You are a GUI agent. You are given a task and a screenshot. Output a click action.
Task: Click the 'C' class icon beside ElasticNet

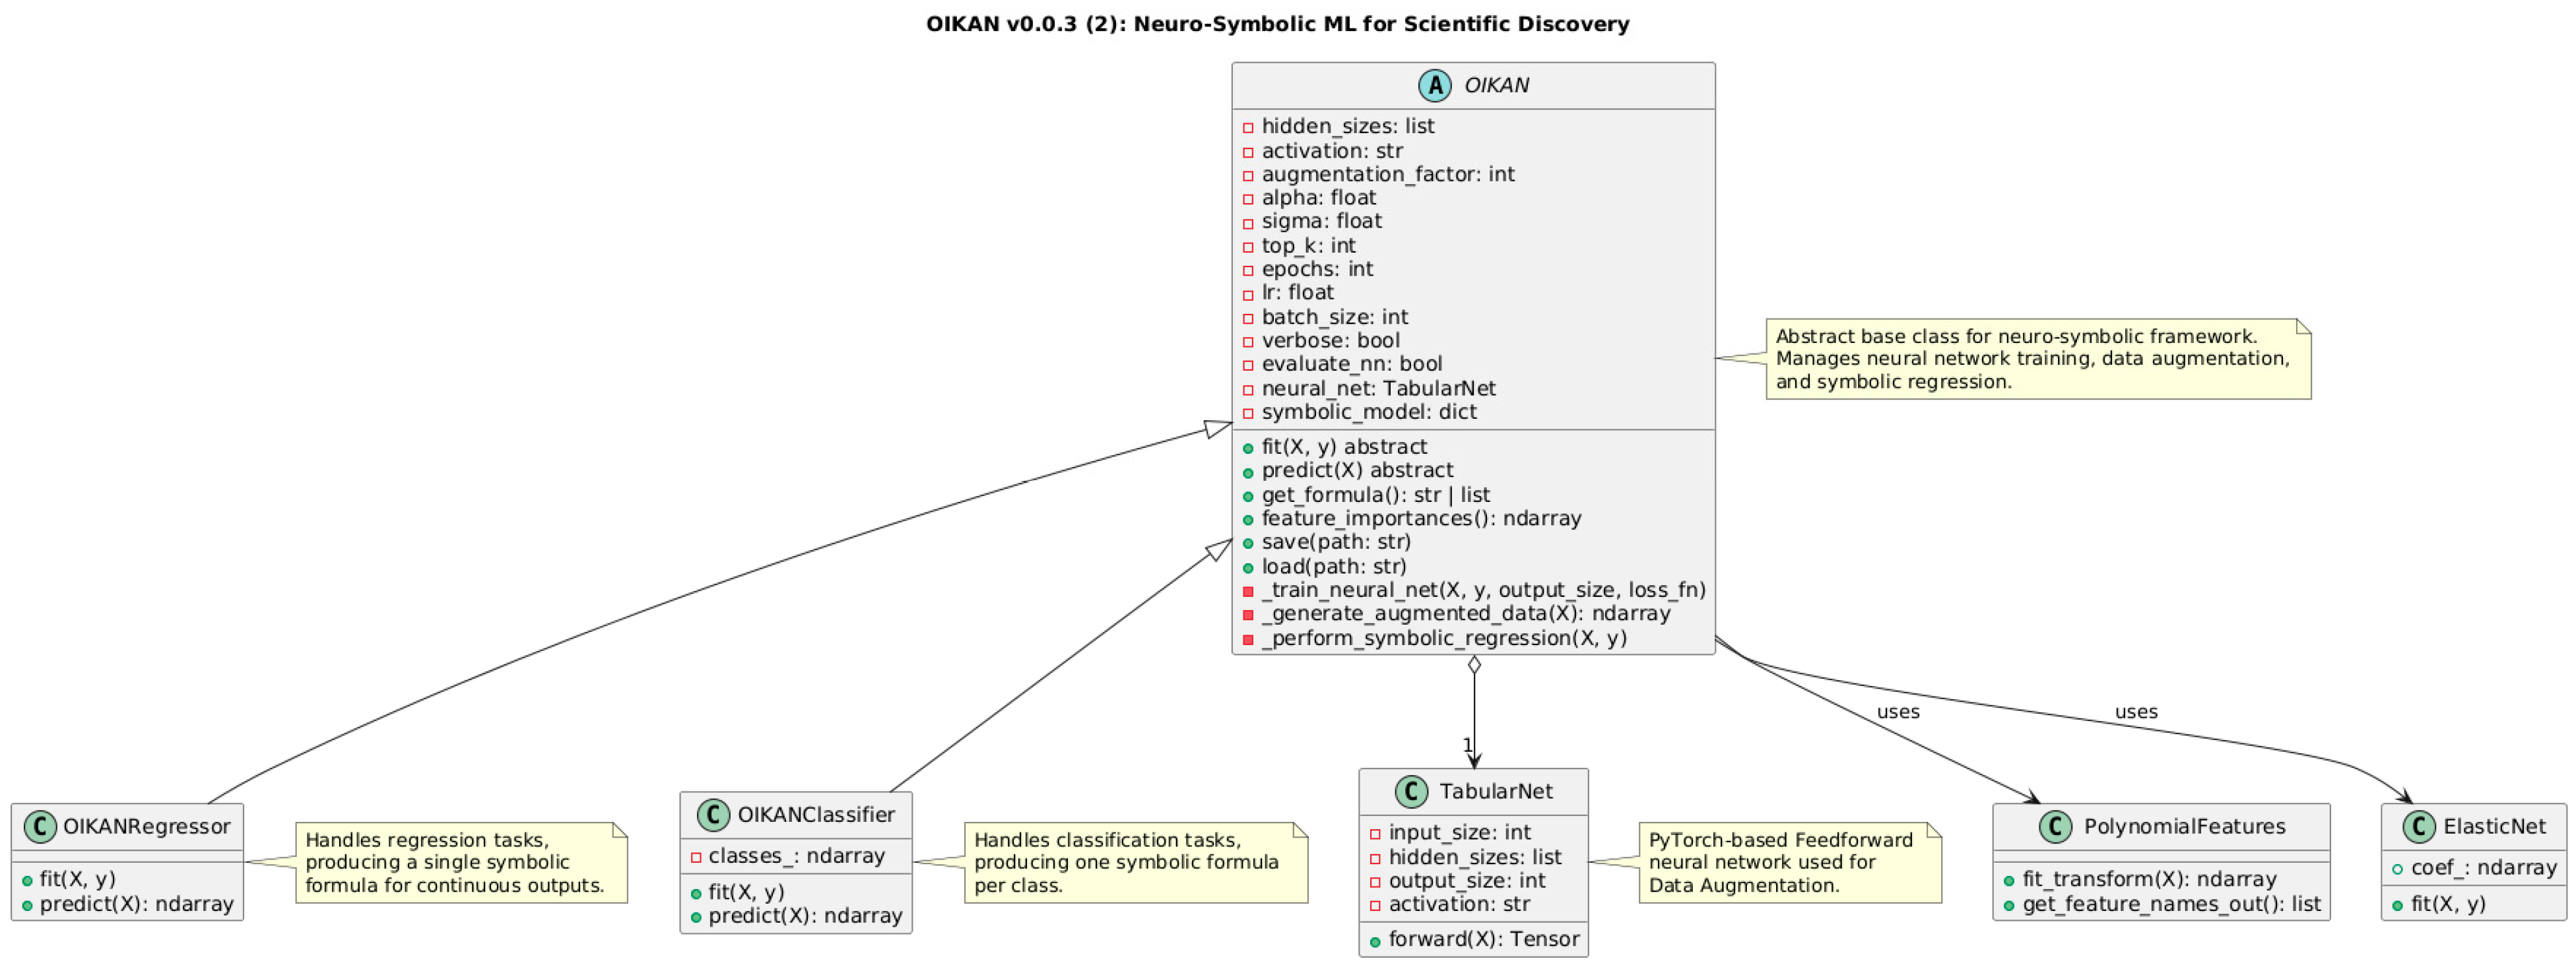coord(2419,827)
